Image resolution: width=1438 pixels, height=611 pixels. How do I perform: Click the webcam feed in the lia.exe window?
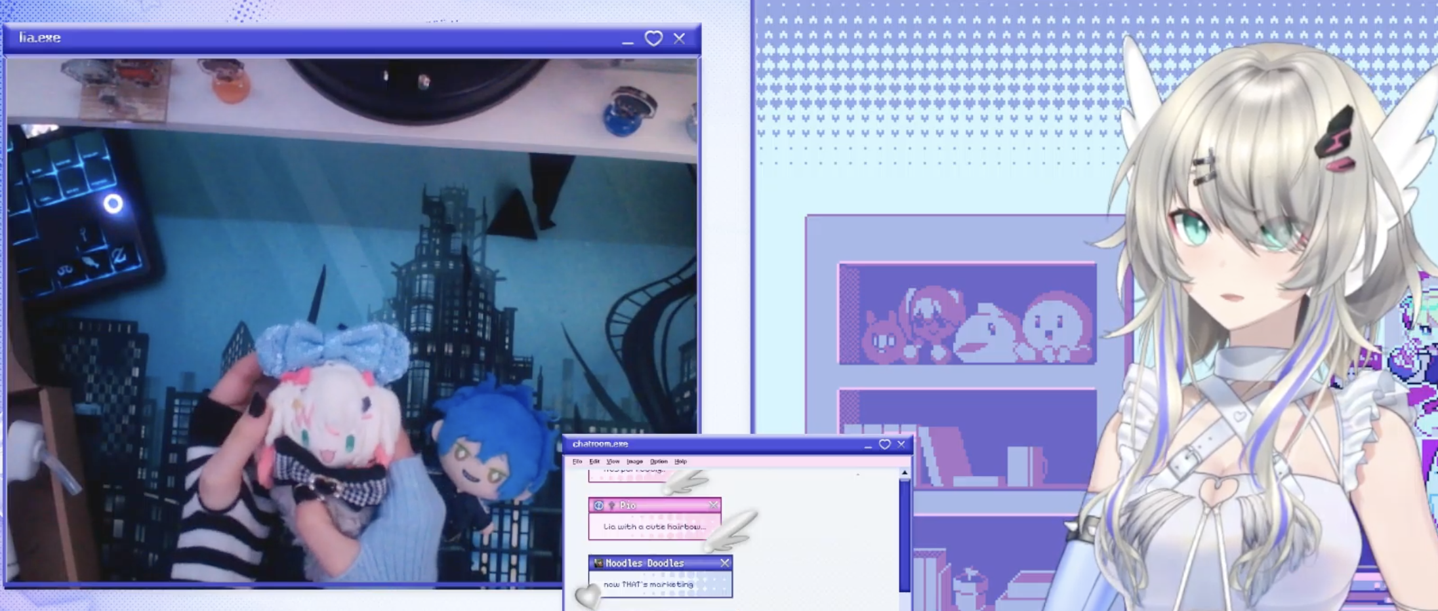coord(352,320)
